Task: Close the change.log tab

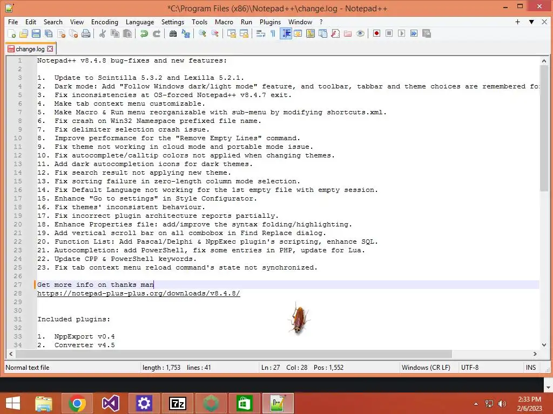Action: [x=50, y=49]
